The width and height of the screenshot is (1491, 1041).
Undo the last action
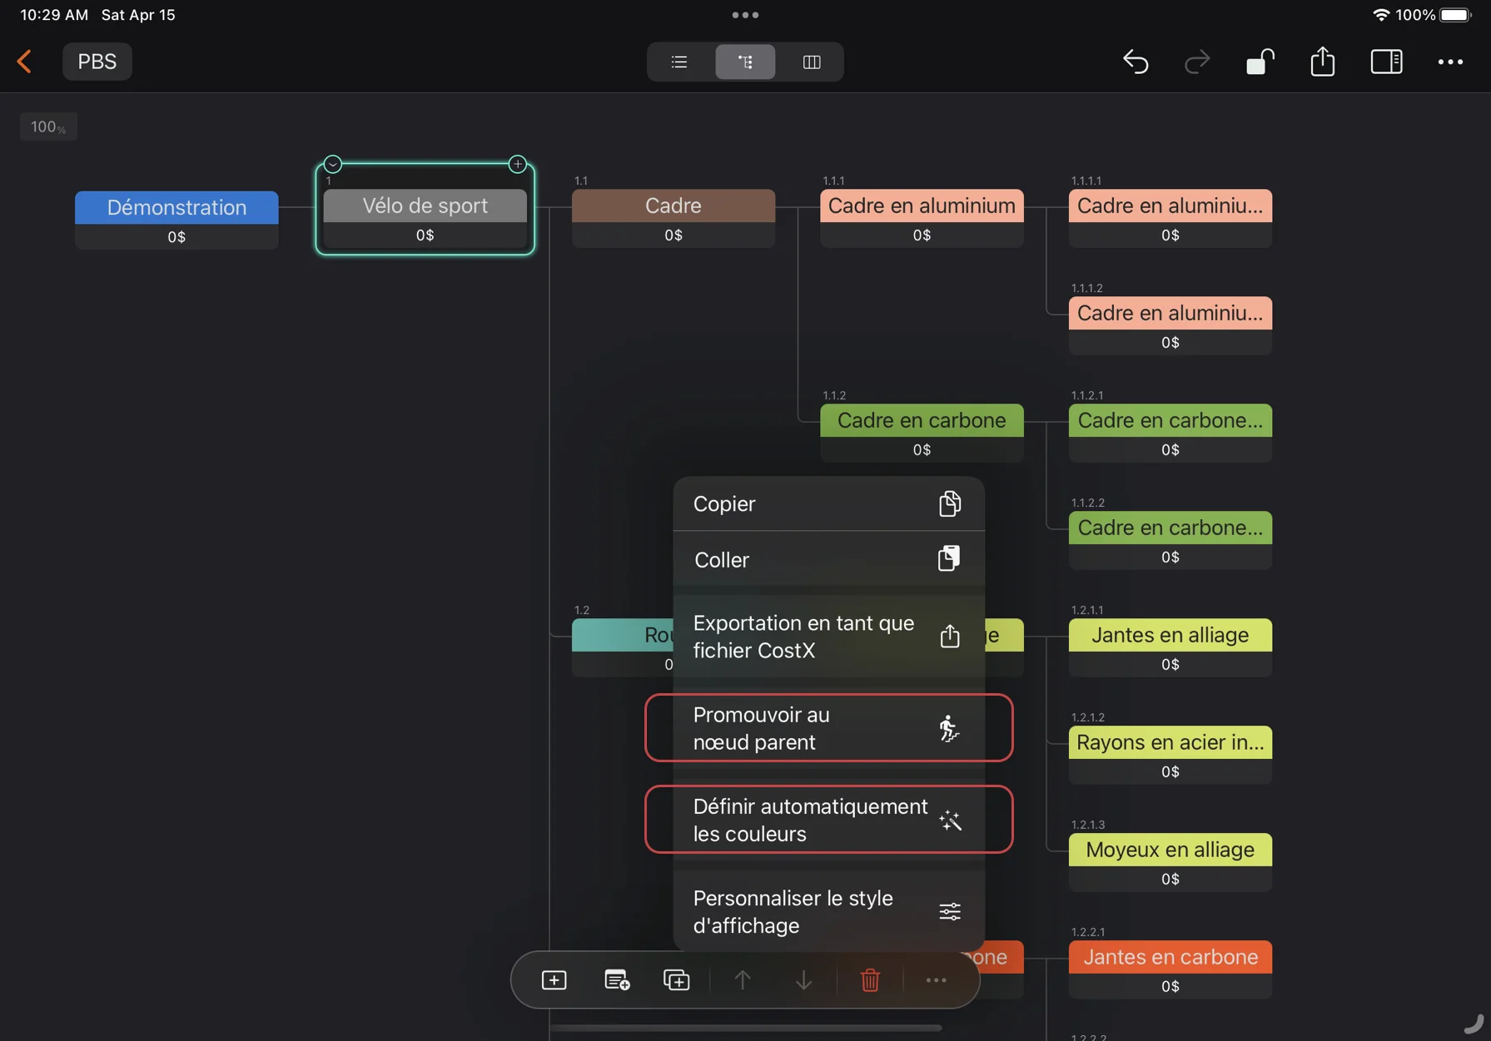(1136, 62)
